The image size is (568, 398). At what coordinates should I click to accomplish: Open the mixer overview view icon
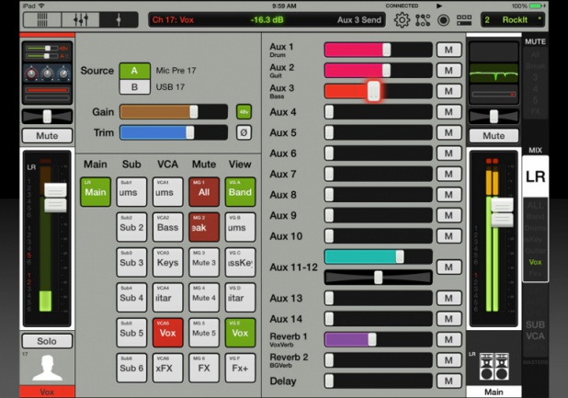42,19
